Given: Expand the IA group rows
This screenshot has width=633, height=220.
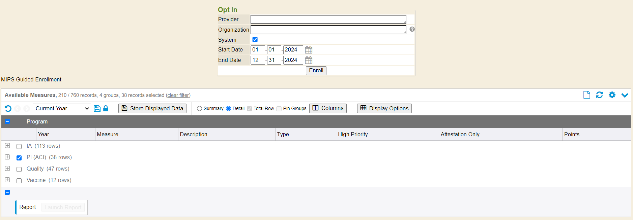Looking at the screenshot, I should pyautogui.click(x=7, y=146).
